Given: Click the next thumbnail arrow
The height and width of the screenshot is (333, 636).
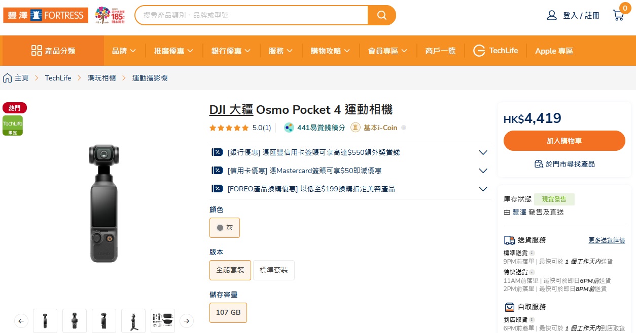Looking at the screenshot, I should click(x=187, y=321).
